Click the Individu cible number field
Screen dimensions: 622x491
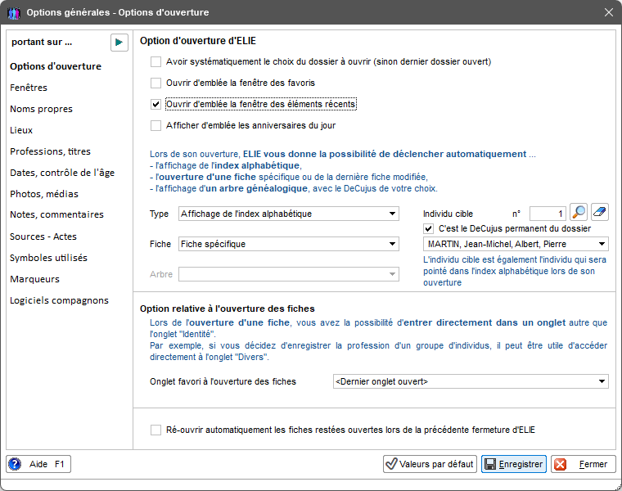pyautogui.click(x=548, y=214)
